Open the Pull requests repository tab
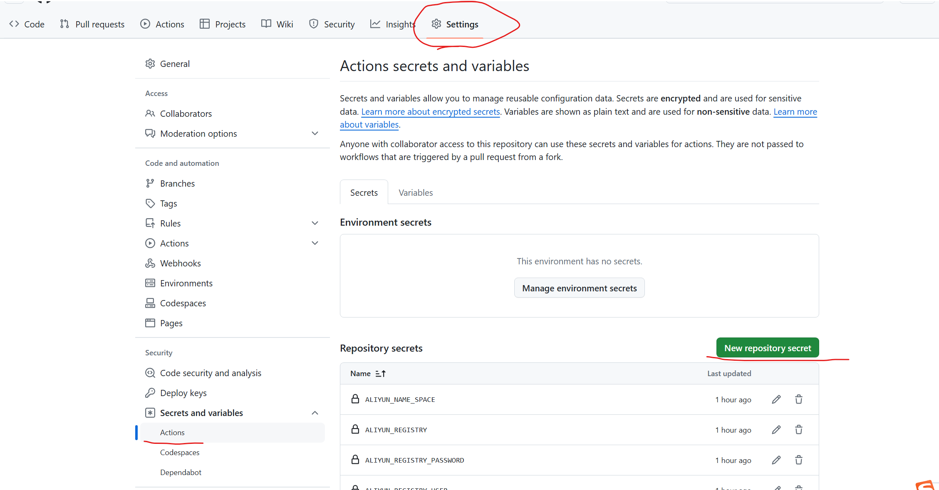The width and height of the screenshot is (939, 490). tap(92, 24)
